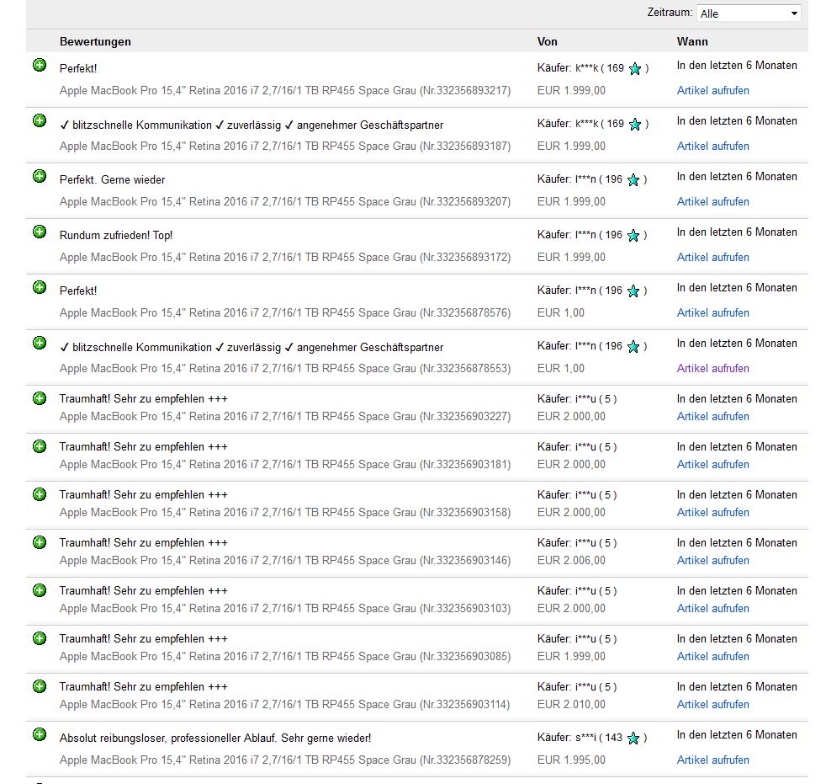Image resolution: width=826 pixels, height=784 pixels.
Task: Click the green plus icon for Nr.332356903146
Action: 40,542
